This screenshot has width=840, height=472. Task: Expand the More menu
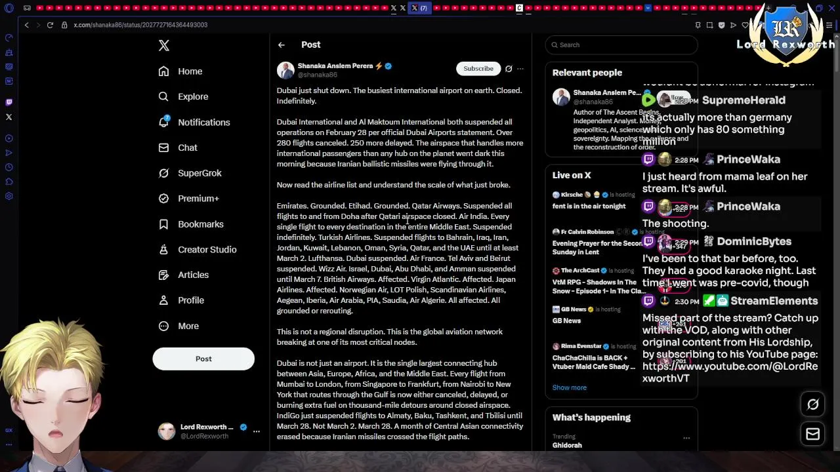[x=178, y=326]
